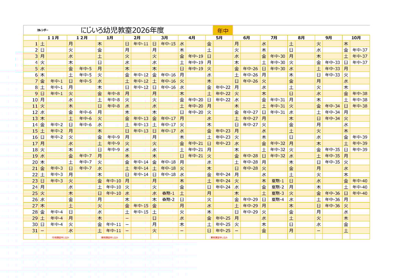
Task: Click 年中-33 on the day 4 row
Action: point(333,62)
